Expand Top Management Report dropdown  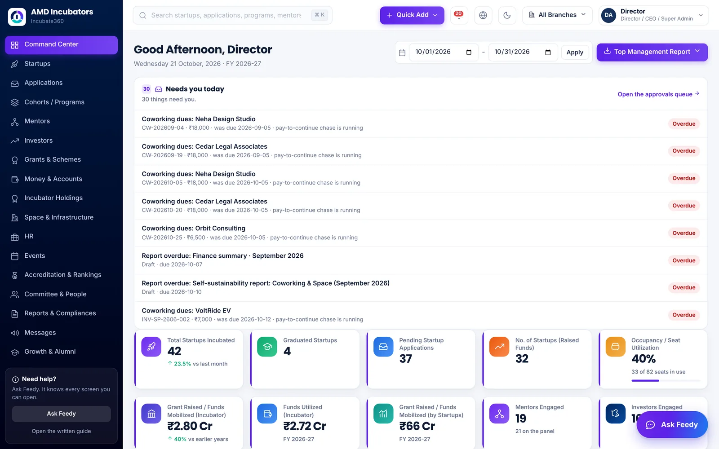click(x=652, y=52)
